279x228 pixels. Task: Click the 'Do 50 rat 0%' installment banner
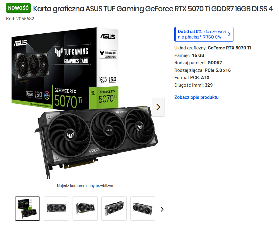pos(204,34)
